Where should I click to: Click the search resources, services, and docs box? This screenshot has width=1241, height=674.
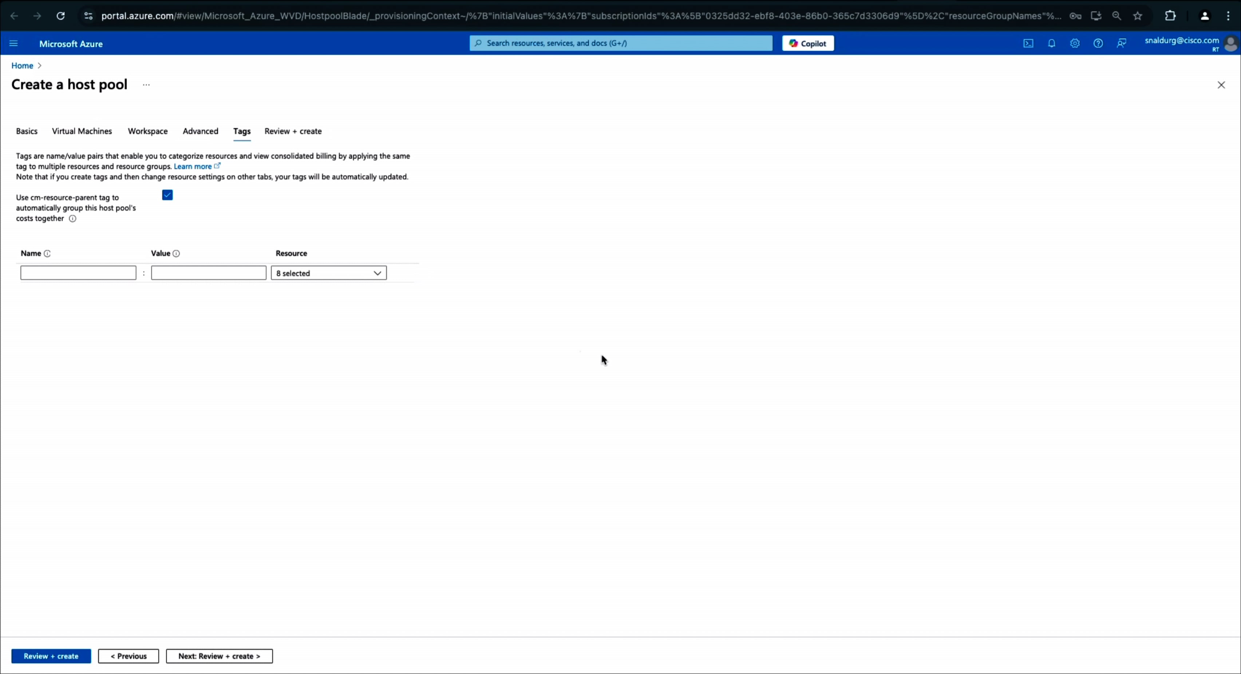[621, 43]
